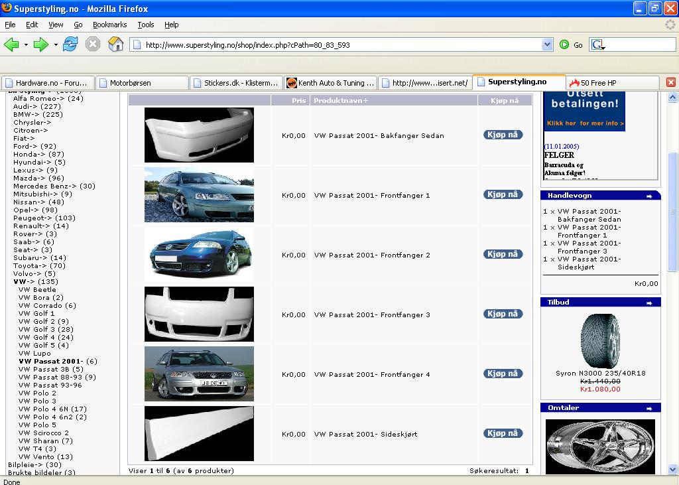Expand the Toyota category
Viewport: 679px width, 485px height.
39,265
